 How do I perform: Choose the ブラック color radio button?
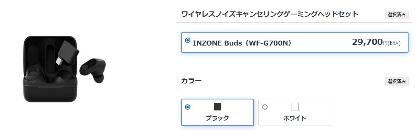[188, 107]
